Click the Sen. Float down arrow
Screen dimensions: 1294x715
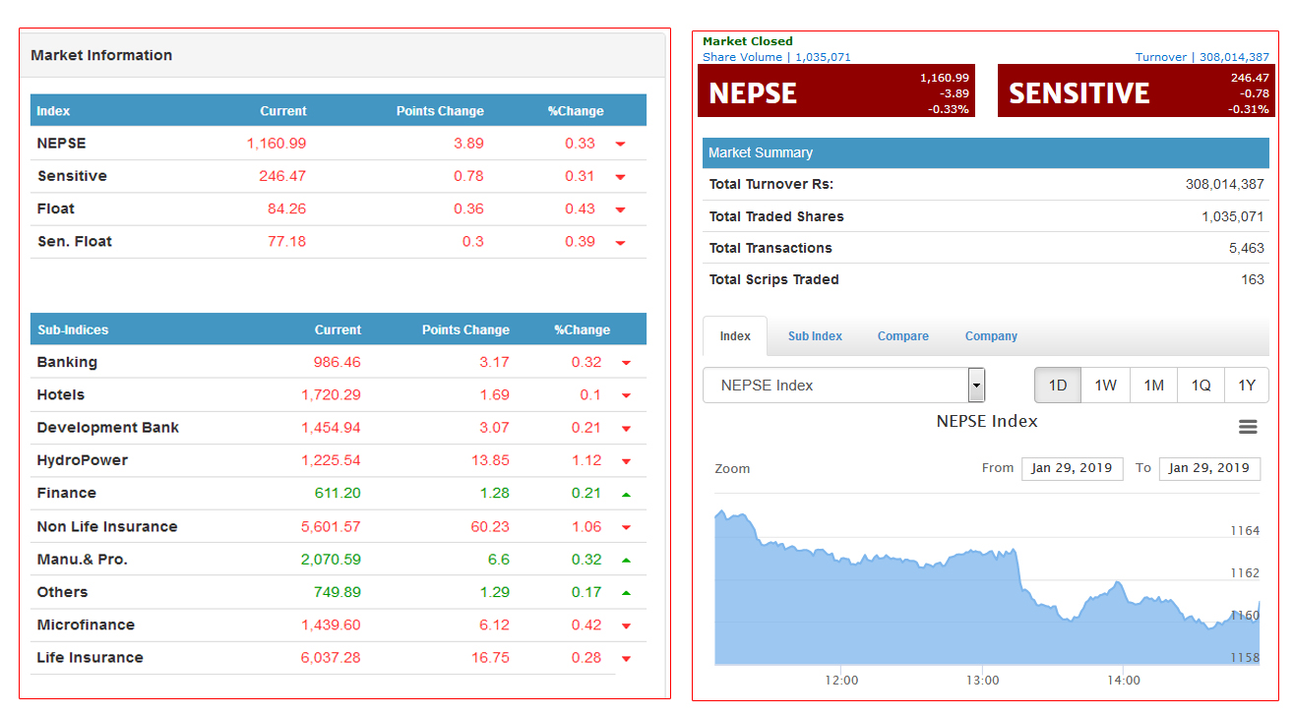620,243
